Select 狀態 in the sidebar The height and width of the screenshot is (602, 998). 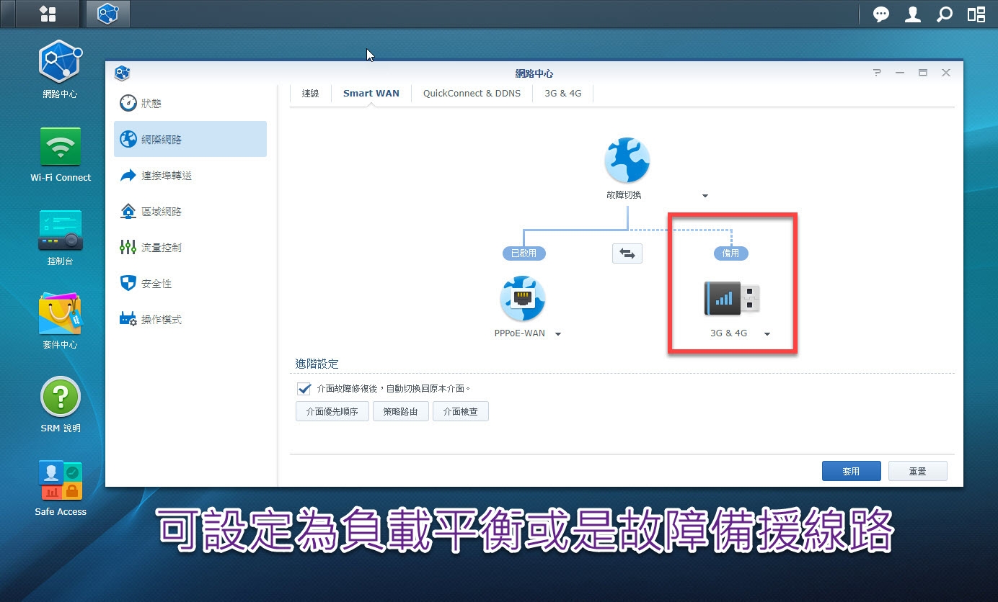pos(190,103)
